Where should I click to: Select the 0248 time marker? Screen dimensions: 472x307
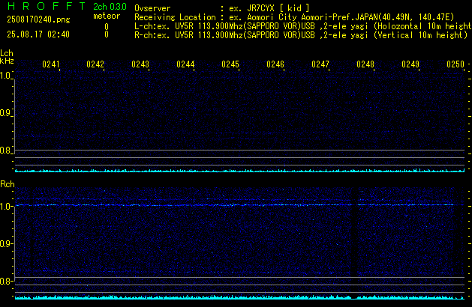[x=365, y=64]
